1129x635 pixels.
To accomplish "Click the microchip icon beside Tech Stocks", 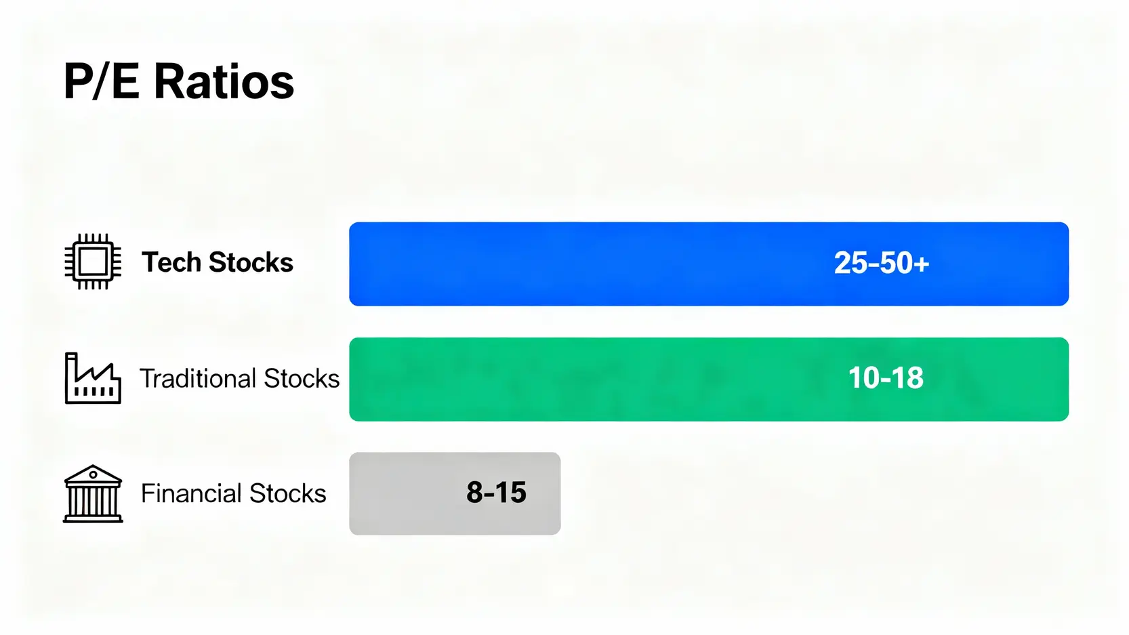I will 93,262.
